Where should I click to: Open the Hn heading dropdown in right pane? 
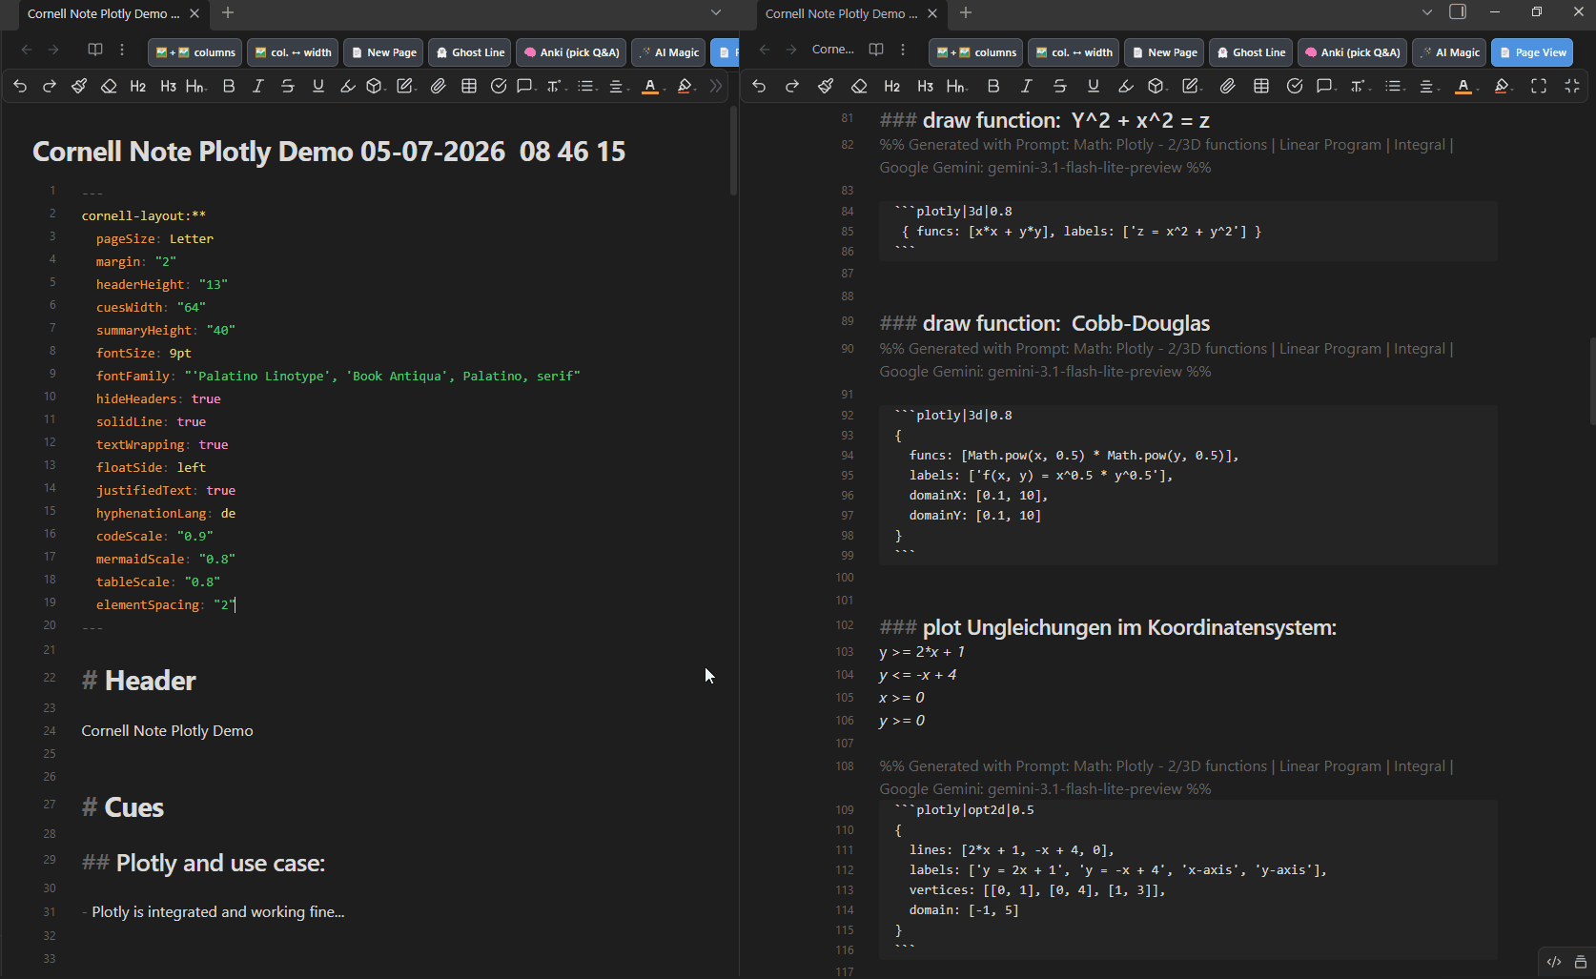coord(957,87)
